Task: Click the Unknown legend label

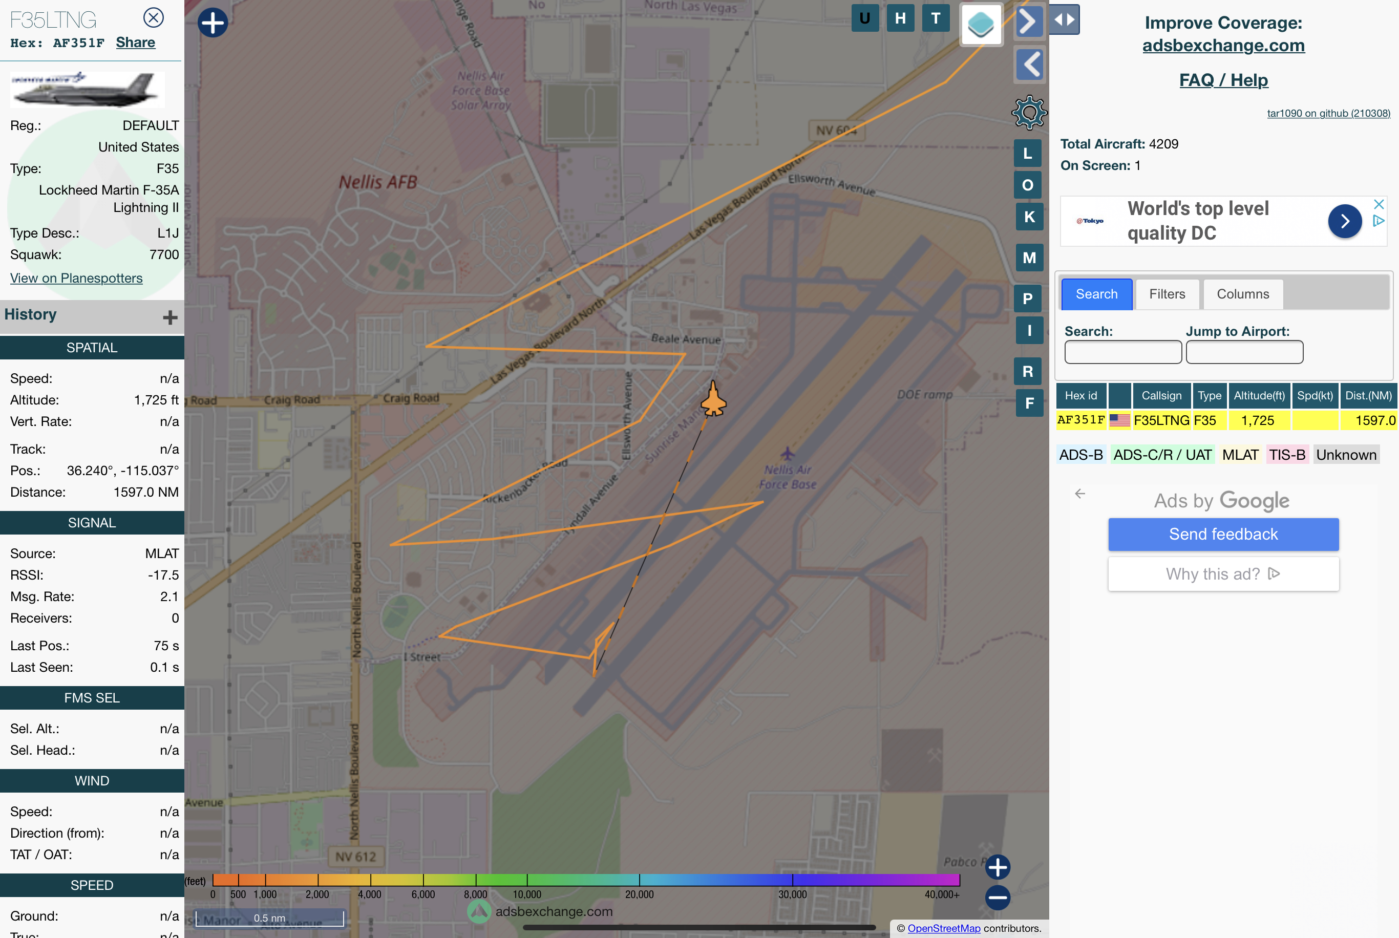Action: coord(1346,455)
